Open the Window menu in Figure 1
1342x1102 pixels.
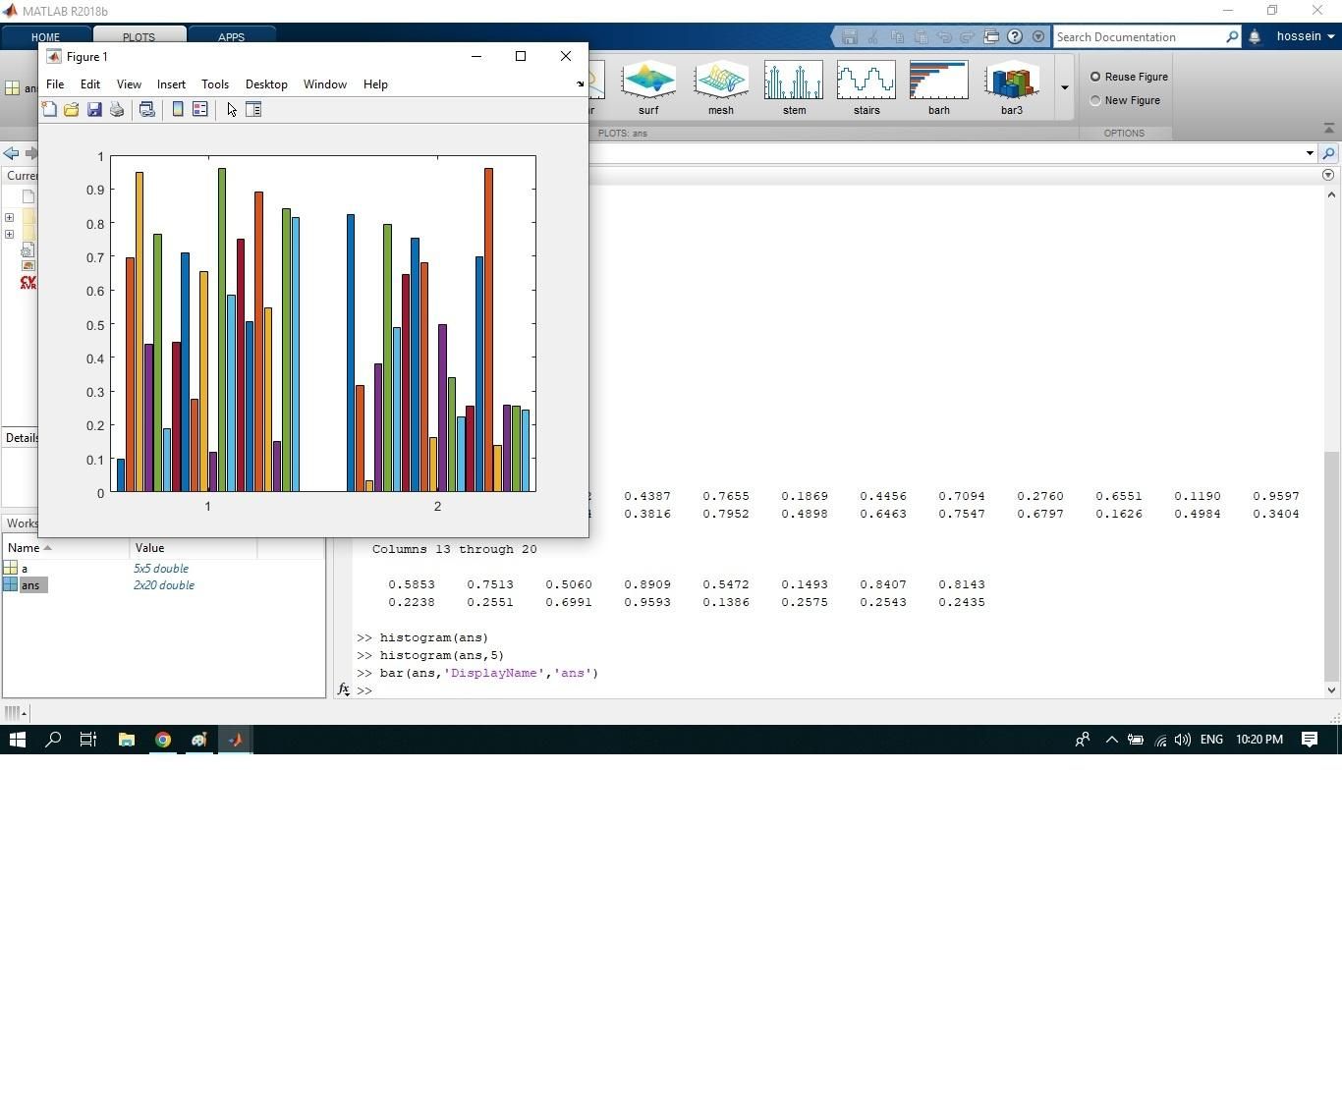coord(325,84)
